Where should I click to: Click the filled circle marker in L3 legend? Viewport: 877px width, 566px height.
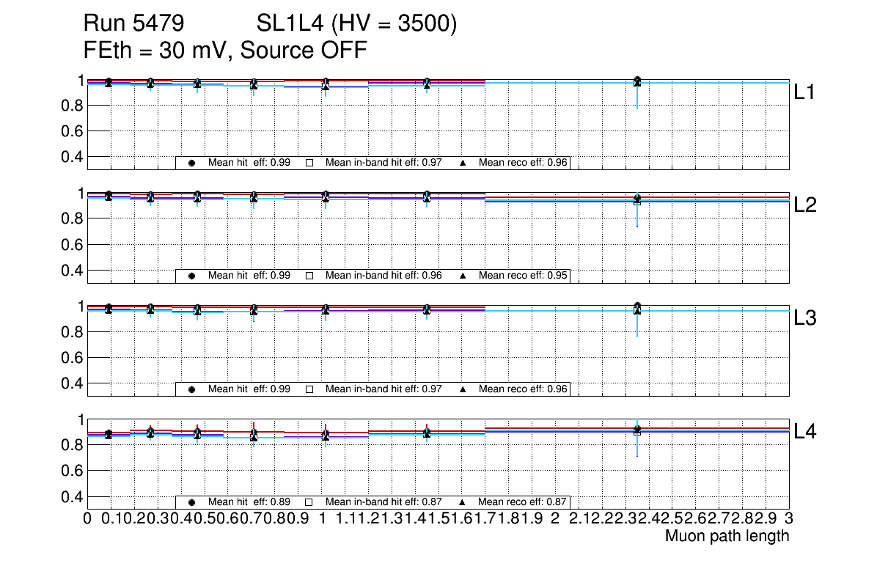[x=191, y=389]
